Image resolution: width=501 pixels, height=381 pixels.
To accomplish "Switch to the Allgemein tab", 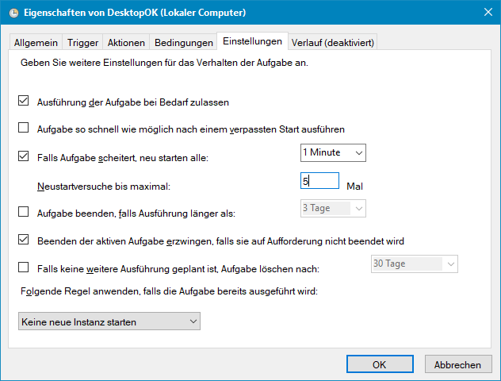I will click(36, 43).
